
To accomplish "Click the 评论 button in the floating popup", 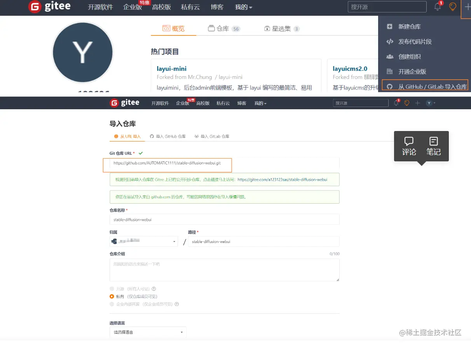I will coord(409,146).
